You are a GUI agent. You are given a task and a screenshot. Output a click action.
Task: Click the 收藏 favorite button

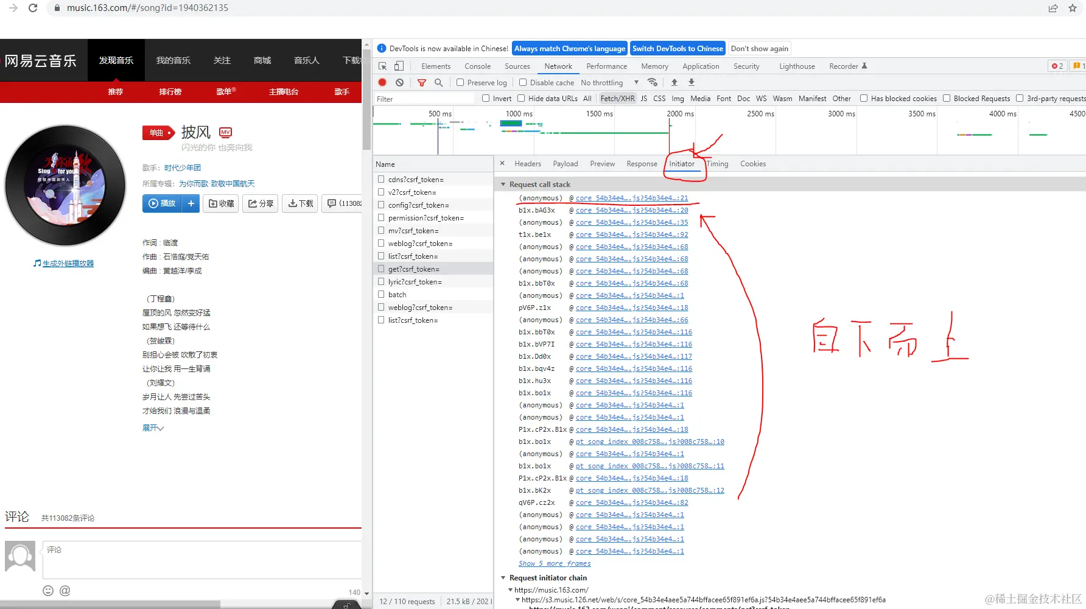click(x=221, y=203)
